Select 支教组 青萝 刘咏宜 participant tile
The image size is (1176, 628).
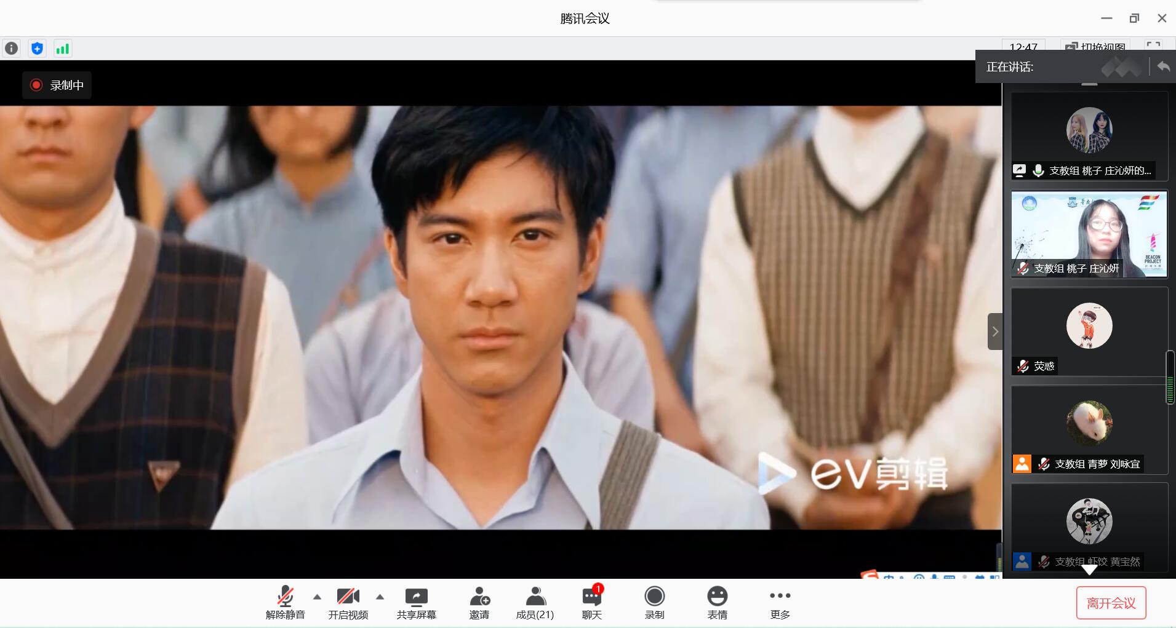(x=1089, y=429)
